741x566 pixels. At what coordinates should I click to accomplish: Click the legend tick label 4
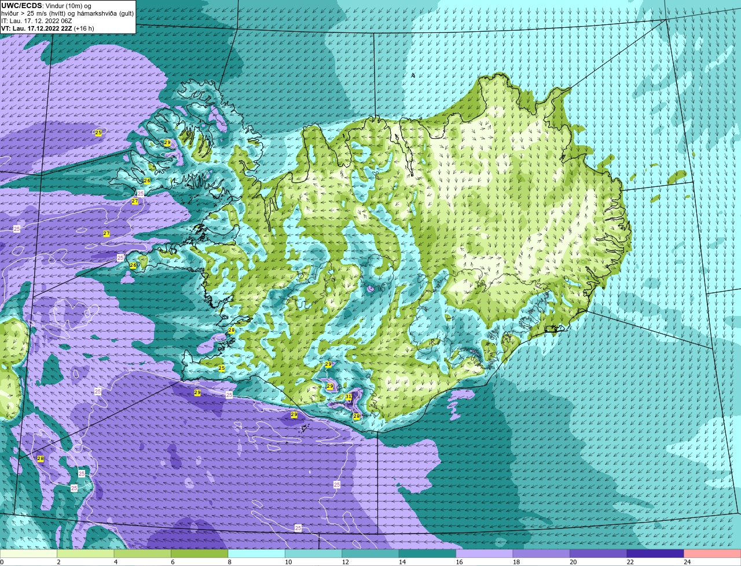115,561
